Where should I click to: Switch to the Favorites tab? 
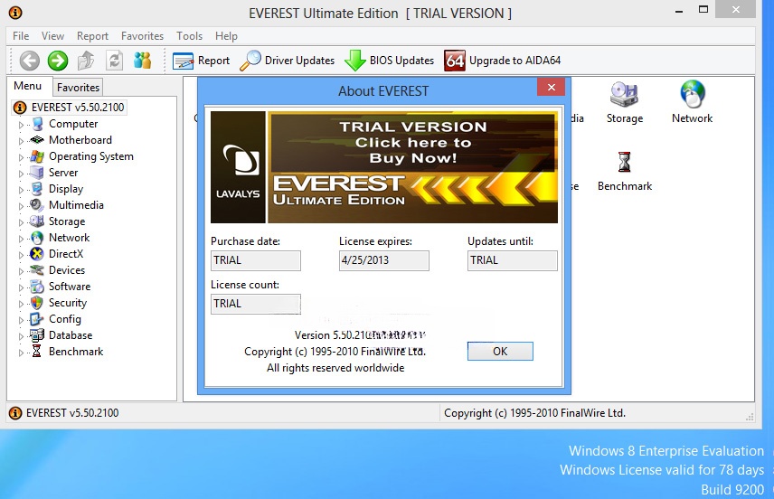click(78, 88)
